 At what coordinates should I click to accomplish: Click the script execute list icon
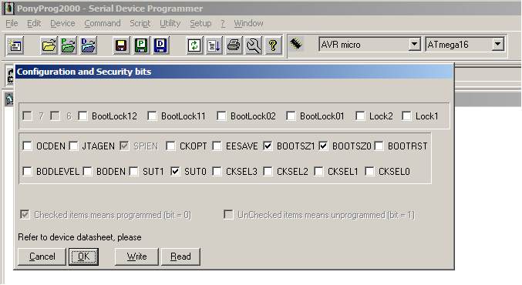tap(214, 45)
